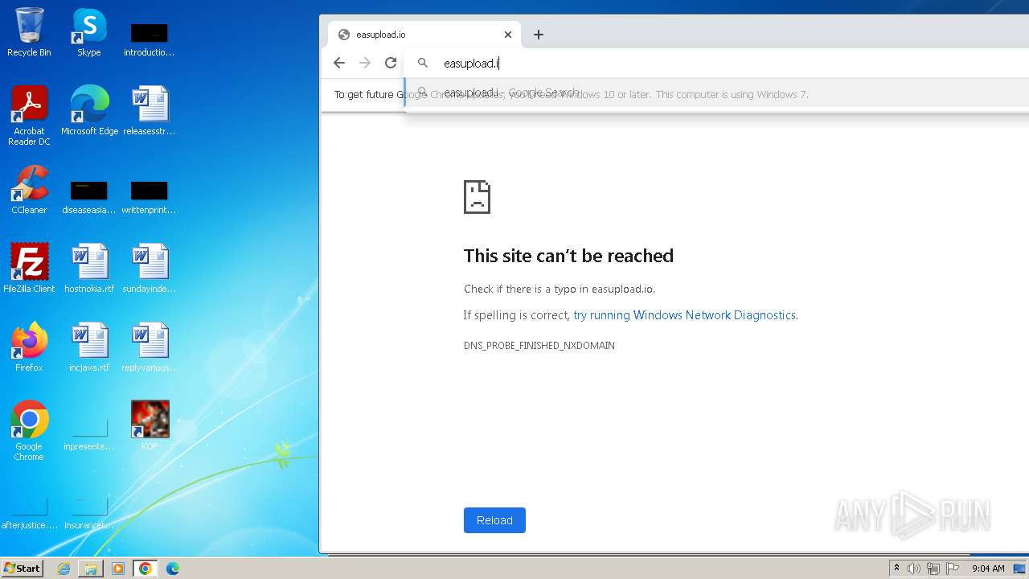Open the media player taskbar icon
This screenshot has height=579, width=1029.
118,569
